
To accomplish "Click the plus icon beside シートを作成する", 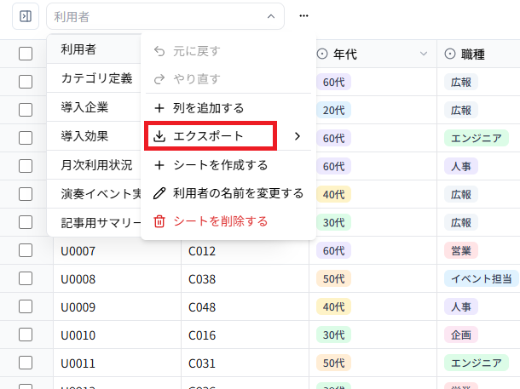I will point(159,165).
